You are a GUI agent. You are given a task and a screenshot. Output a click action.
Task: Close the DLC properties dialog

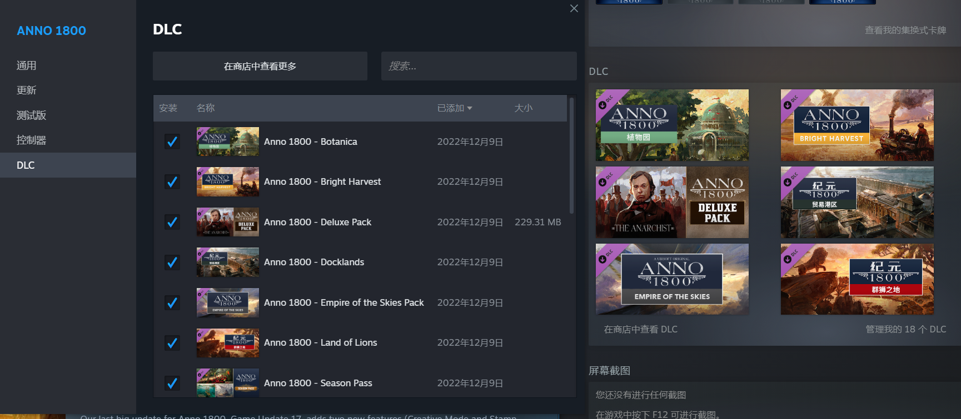click(x=574, y=8)
